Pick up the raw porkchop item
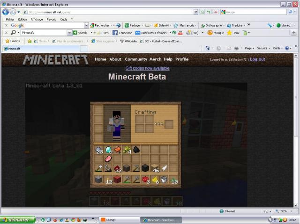 coord(108,159)
